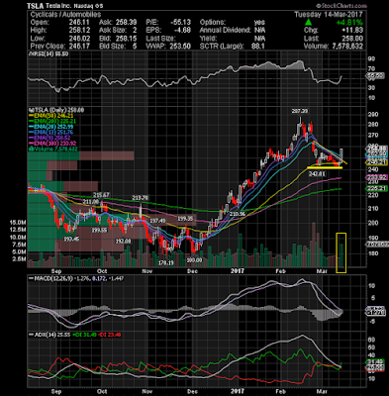Click the Chg value "+11.83"
The image size is (389, 396).
tap(353, 31)
